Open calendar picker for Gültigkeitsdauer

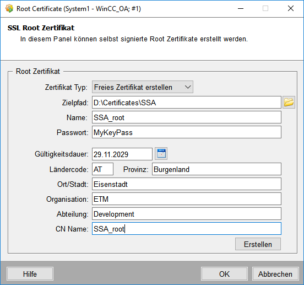(x=161, y=154)
